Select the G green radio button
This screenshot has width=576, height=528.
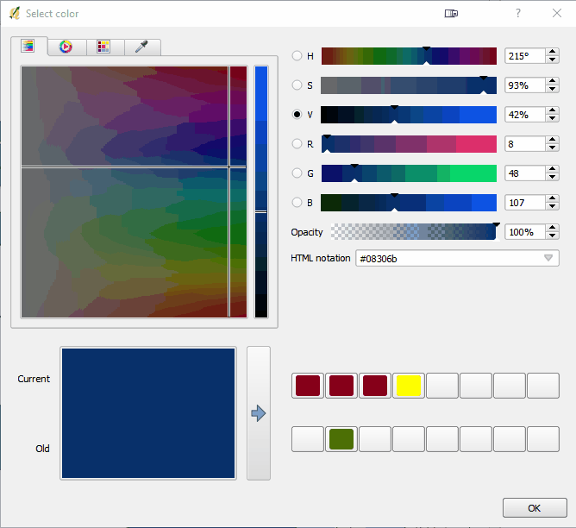[297, 173]
